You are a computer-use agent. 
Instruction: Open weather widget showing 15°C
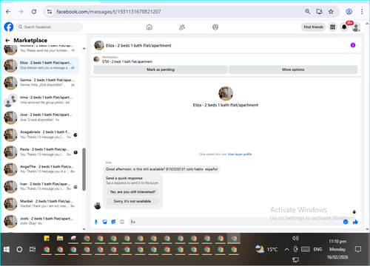coord(266,250)
